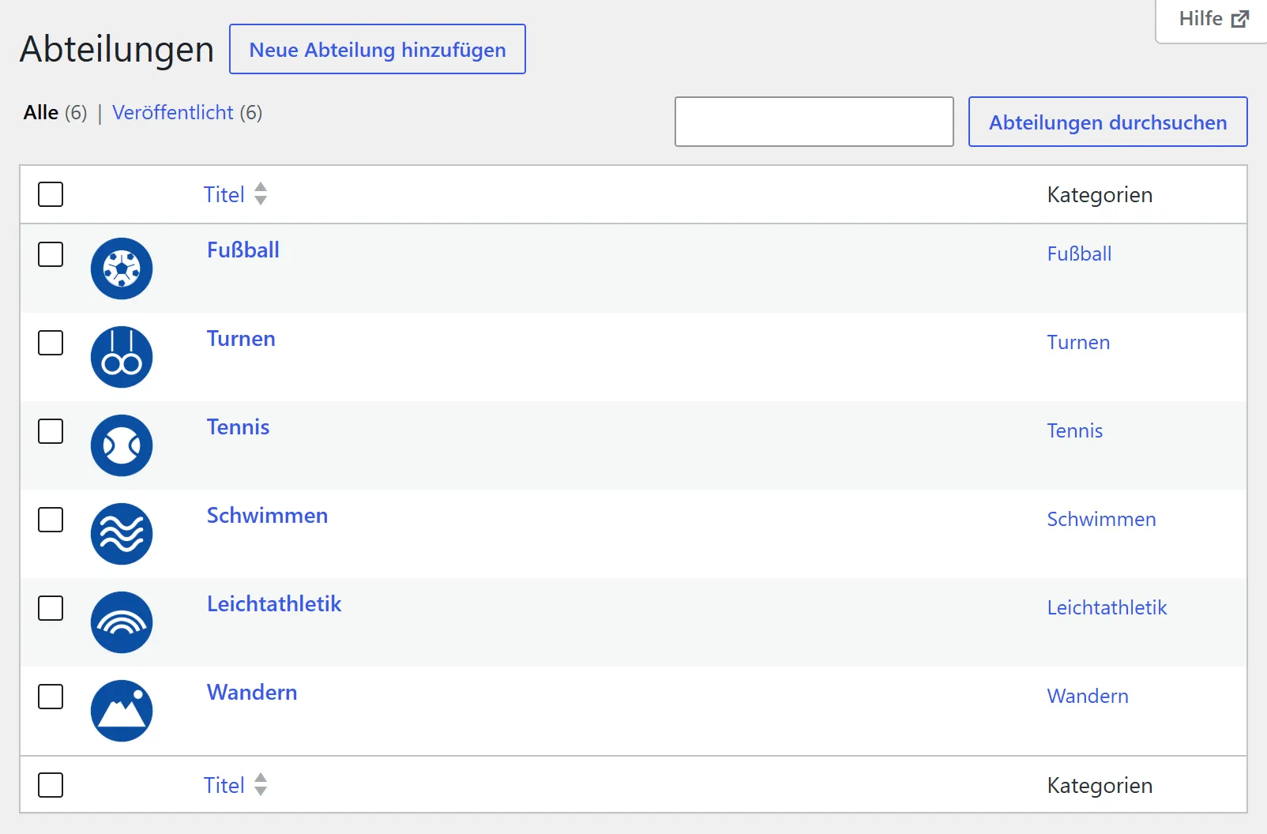This screenshot has width=1267, height=834.
Task: Filter by Leichtathletik category link
Action: point(1107,607)
